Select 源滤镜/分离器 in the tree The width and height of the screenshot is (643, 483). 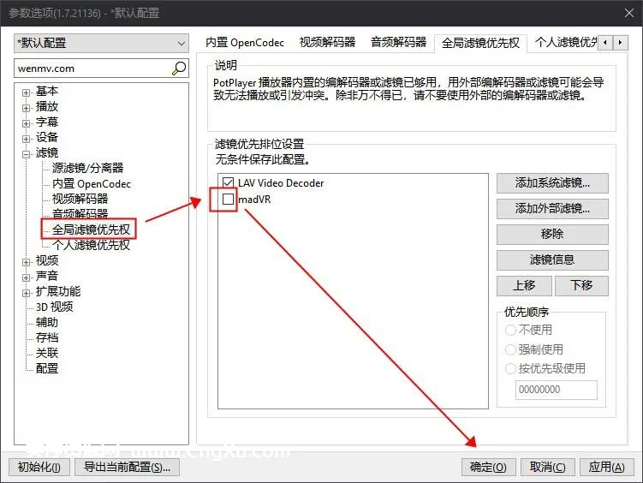click(87, 168)
